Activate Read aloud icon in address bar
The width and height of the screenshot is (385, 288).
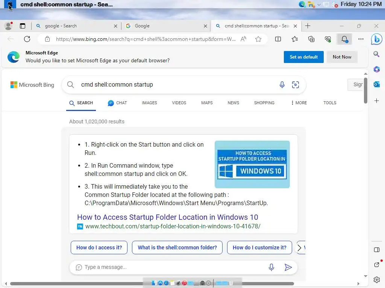coord(243,39)
